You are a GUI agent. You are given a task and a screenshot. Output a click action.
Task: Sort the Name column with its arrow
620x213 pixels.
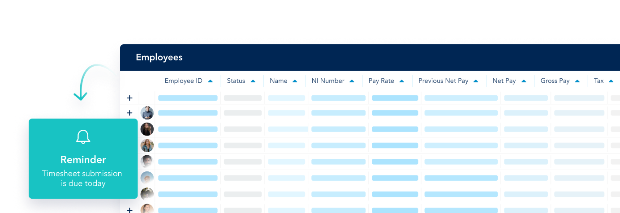(x=295, y=81)
